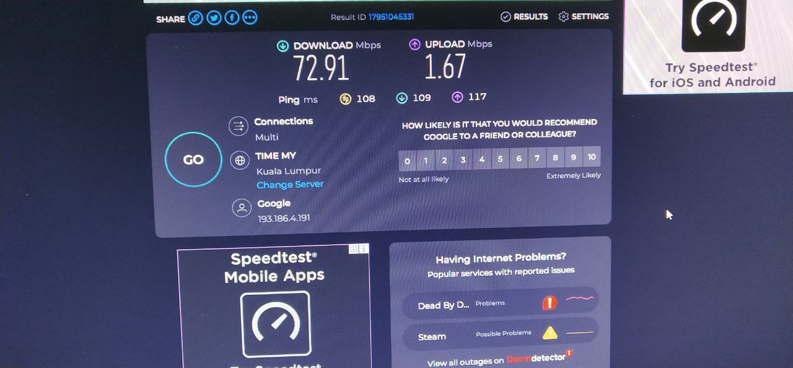
Task: Open Speedtest Mobile Apps ad
Action: pos(274,306)
